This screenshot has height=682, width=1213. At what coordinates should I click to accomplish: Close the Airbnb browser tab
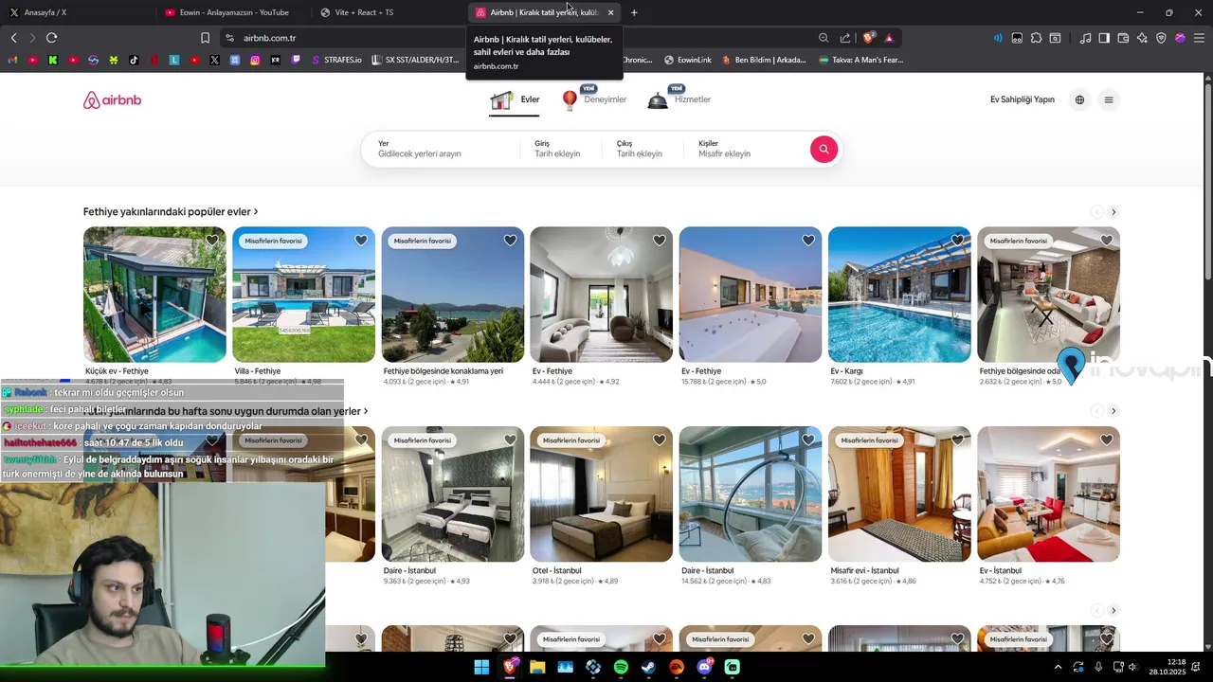(611, 12)
